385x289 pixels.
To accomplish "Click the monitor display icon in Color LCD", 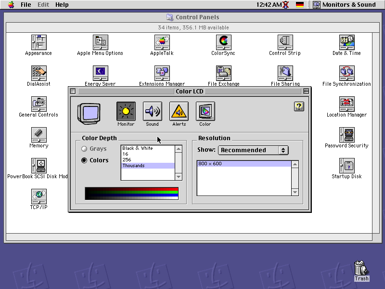I will 89,114.
